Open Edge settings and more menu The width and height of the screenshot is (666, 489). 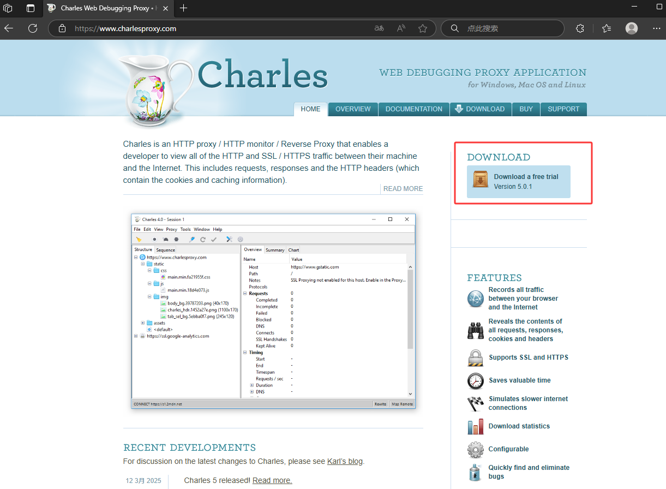tap(656, 28)
